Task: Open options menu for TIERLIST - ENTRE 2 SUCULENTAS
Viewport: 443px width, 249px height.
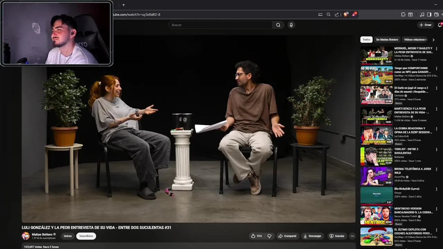Action: (436, 149)
